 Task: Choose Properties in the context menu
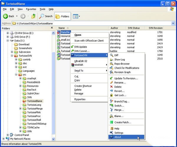[x=80, y=99]
